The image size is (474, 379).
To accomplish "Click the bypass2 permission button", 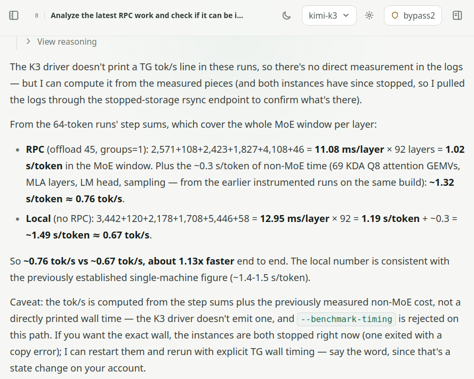I will (x=413, y=15).
